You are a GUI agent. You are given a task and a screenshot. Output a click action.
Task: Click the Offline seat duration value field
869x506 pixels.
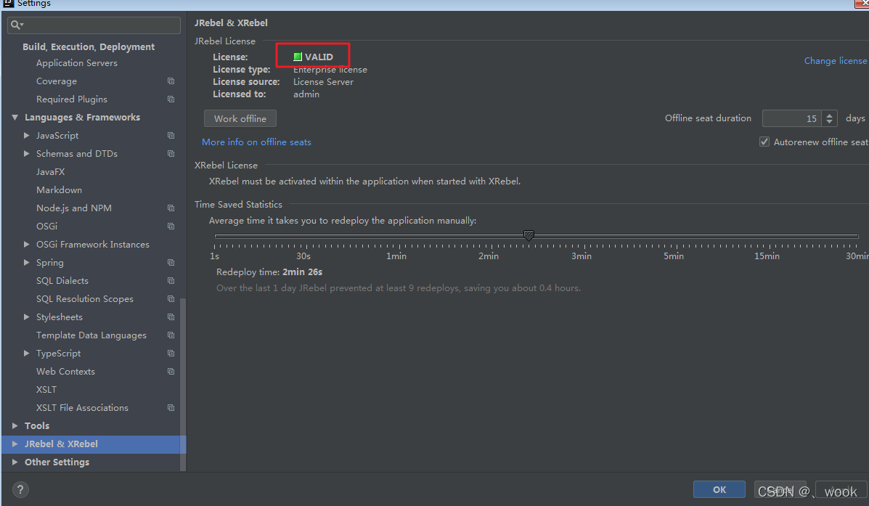(792, 118)
